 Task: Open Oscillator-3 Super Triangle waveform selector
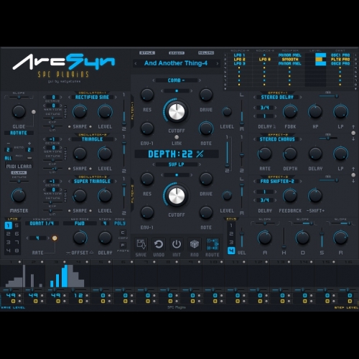(x=92, y=181)
